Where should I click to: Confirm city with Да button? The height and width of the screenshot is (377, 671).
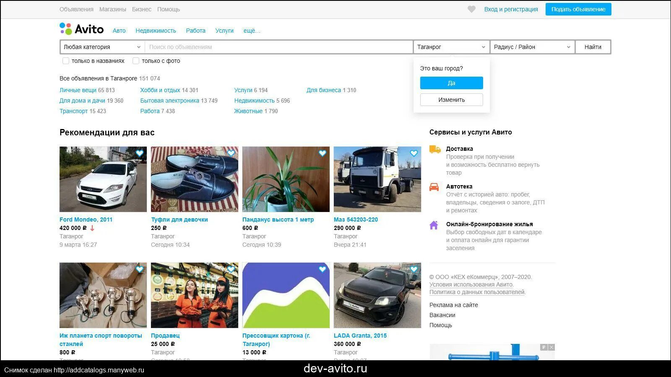pyautogui.click(x=452, y=83)
